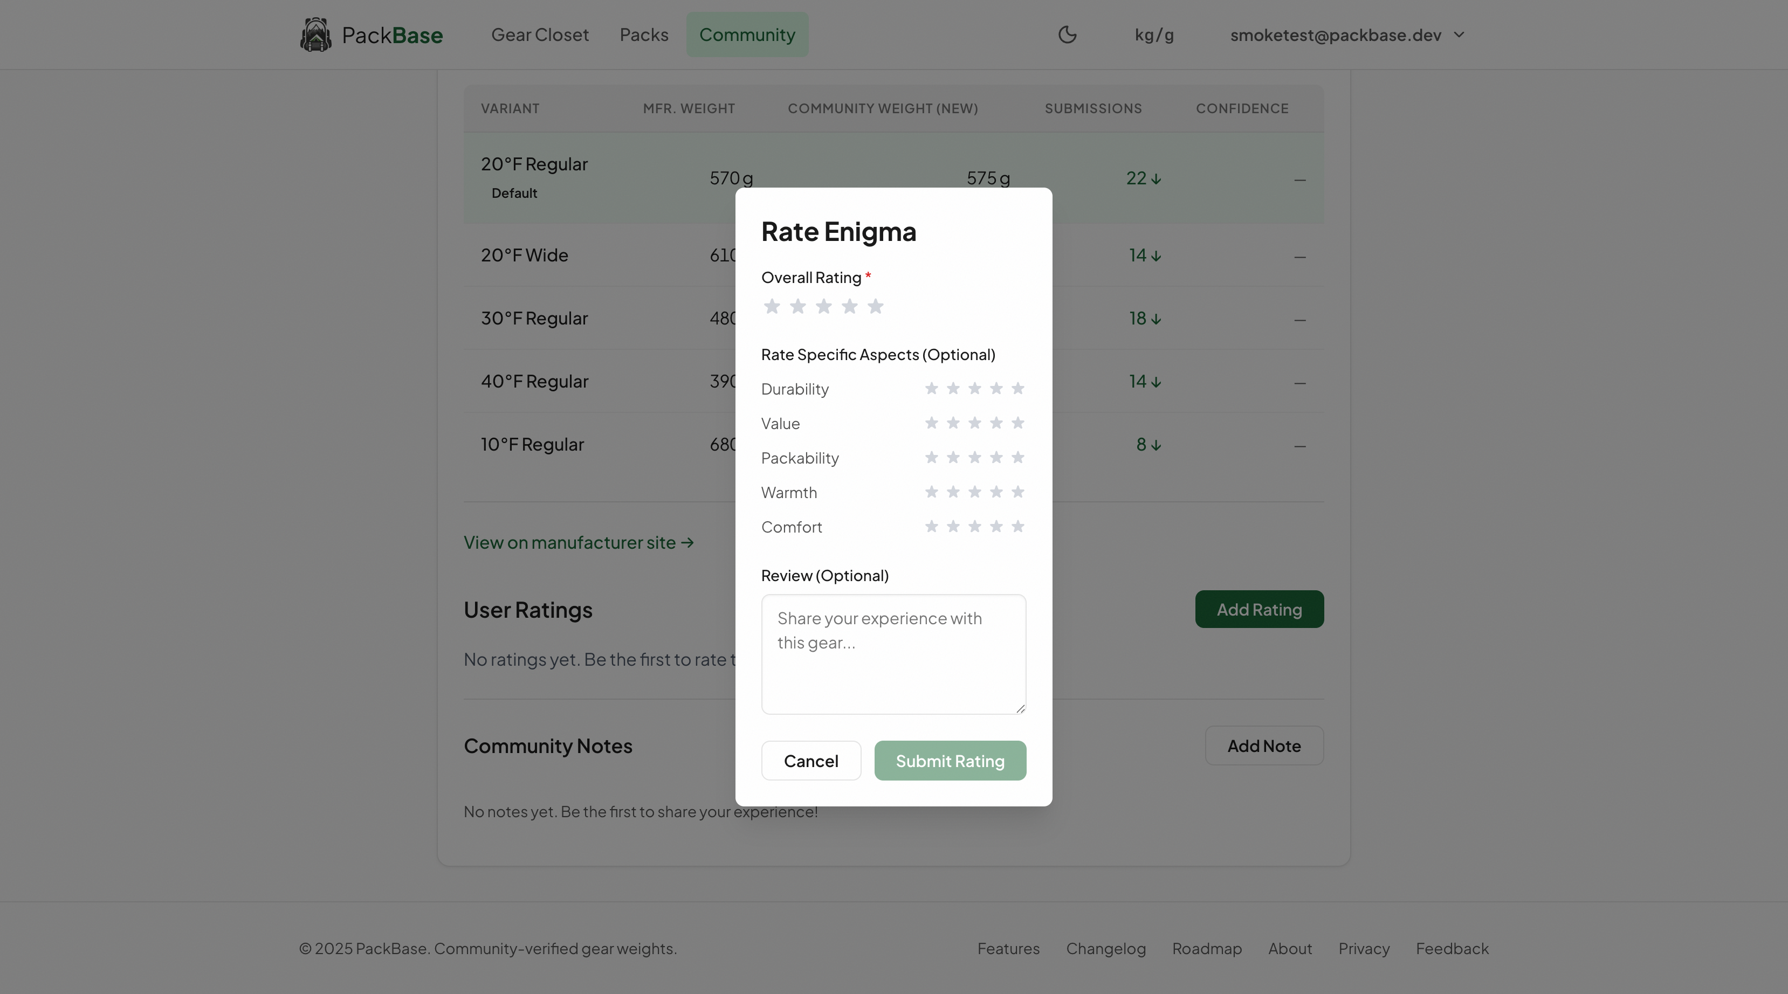Click the Variant column header
Screen dimensions: 1788x994
pos(510,108)
